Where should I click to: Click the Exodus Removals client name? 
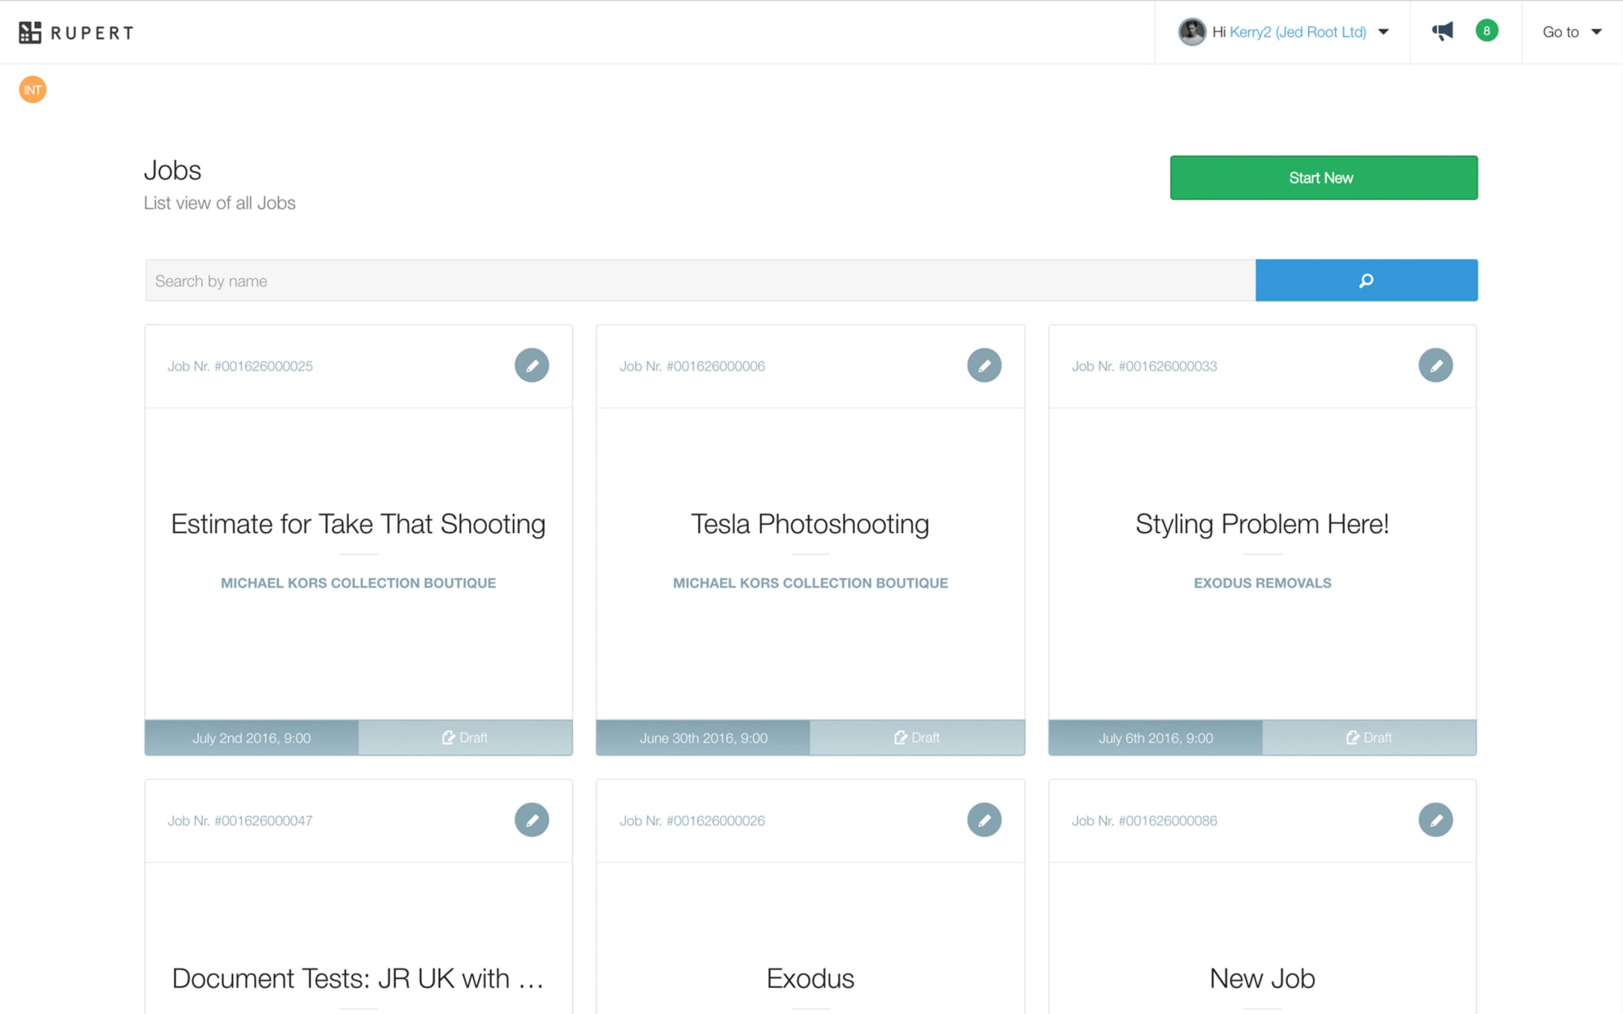[1262, 583]
